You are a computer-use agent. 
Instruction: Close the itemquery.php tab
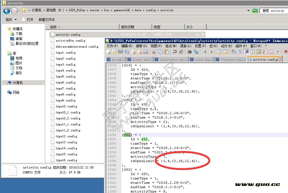pyautogui.click(x=244, y=60)
